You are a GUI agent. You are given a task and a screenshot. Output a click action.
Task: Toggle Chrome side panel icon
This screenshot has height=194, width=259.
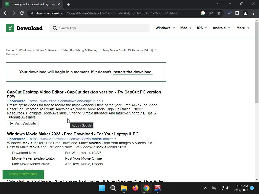[237, 13]
